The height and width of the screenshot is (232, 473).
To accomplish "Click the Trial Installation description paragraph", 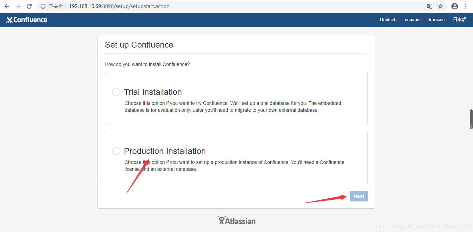I will click(x=233, y=107).
